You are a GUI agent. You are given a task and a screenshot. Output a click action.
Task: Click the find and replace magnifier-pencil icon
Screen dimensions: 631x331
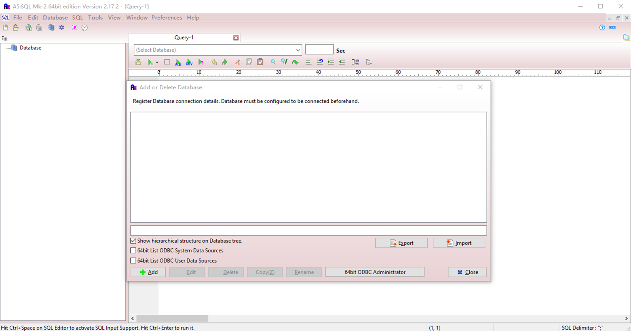pos(284,62)
